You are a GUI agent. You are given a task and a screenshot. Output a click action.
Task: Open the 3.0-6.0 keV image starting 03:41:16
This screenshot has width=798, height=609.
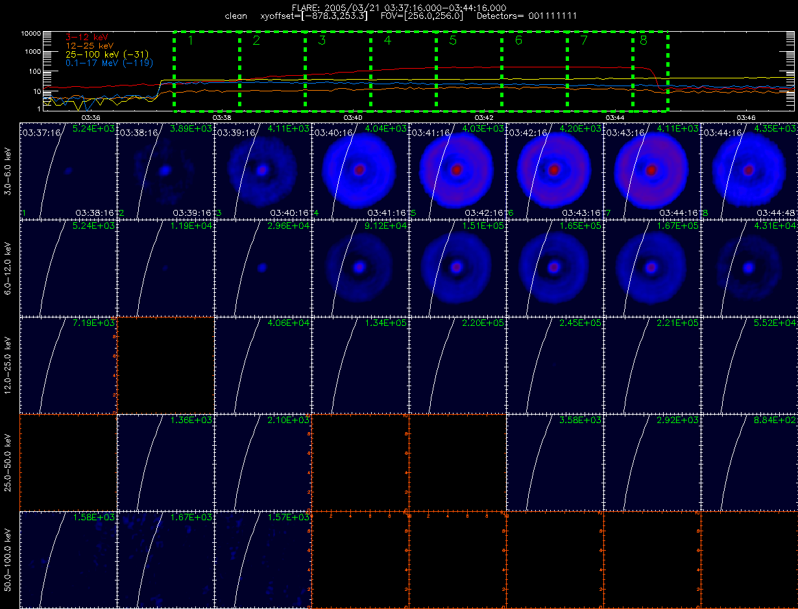click(457, 170)
